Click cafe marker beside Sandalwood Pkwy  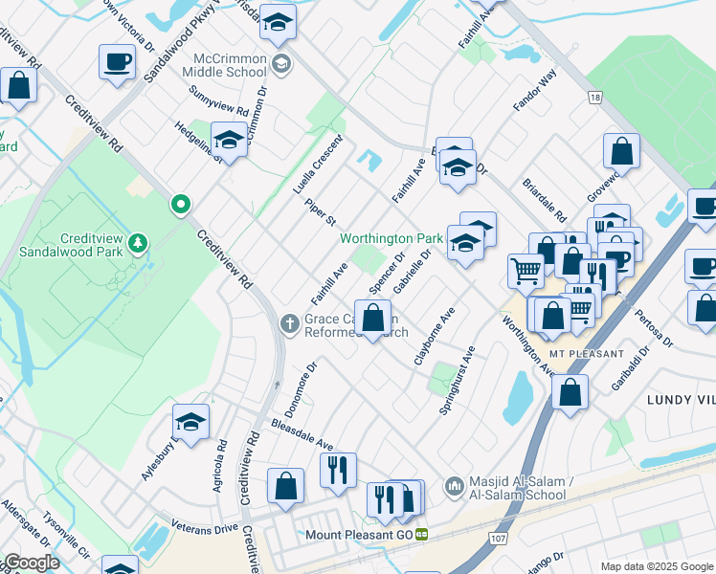point(118,64)
